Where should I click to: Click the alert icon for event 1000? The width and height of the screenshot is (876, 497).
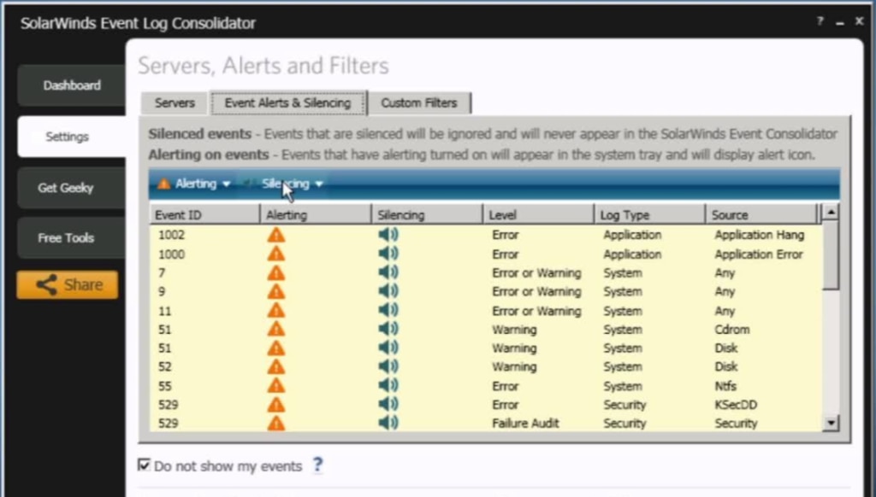(x=276, y=254)
